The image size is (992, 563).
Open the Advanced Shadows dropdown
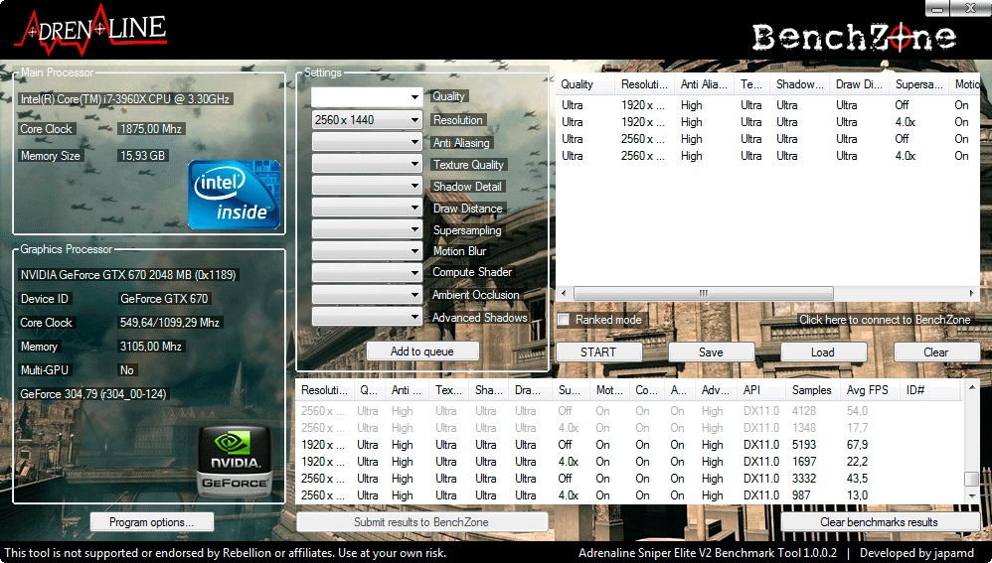coord(367,316)
